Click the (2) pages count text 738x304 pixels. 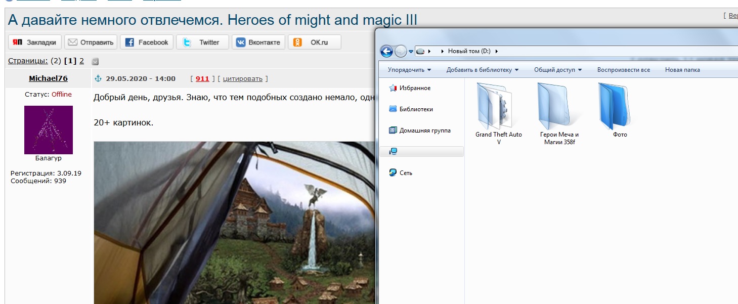point(56,61)
